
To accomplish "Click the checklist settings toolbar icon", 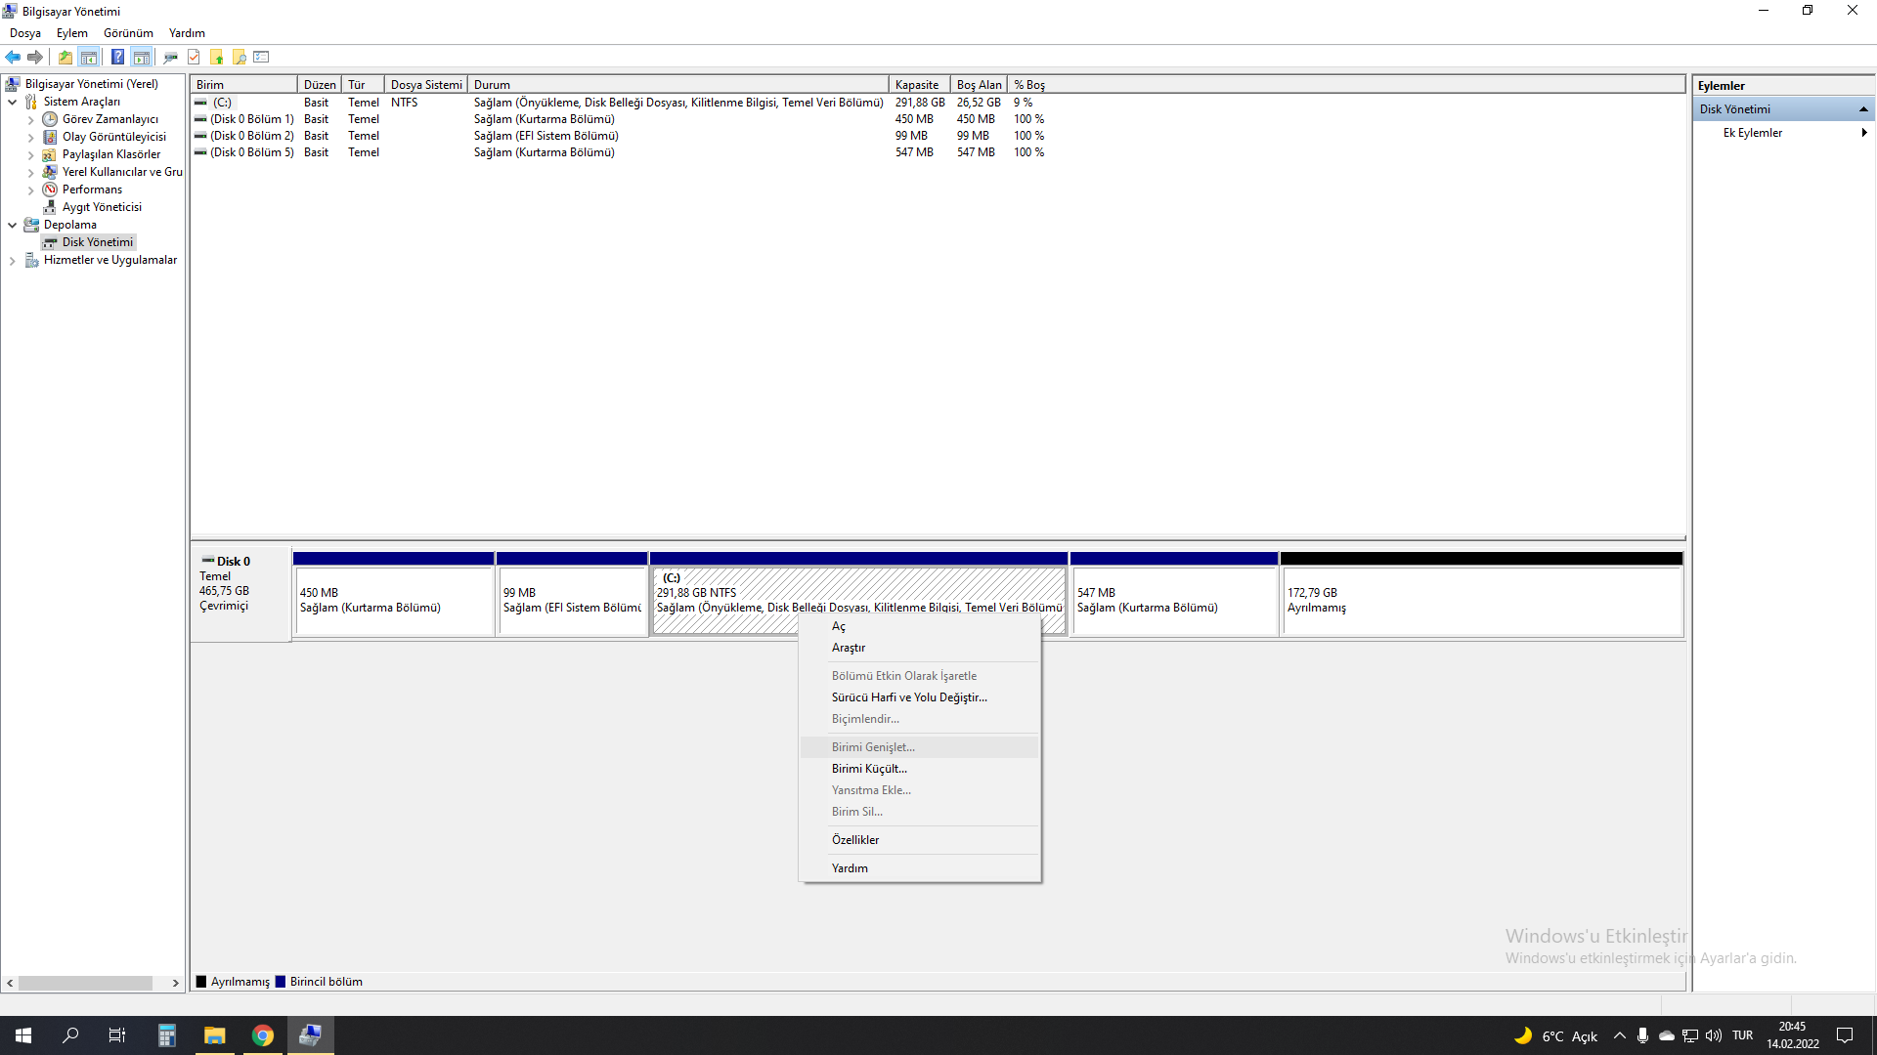I will [x=261, y=57].
